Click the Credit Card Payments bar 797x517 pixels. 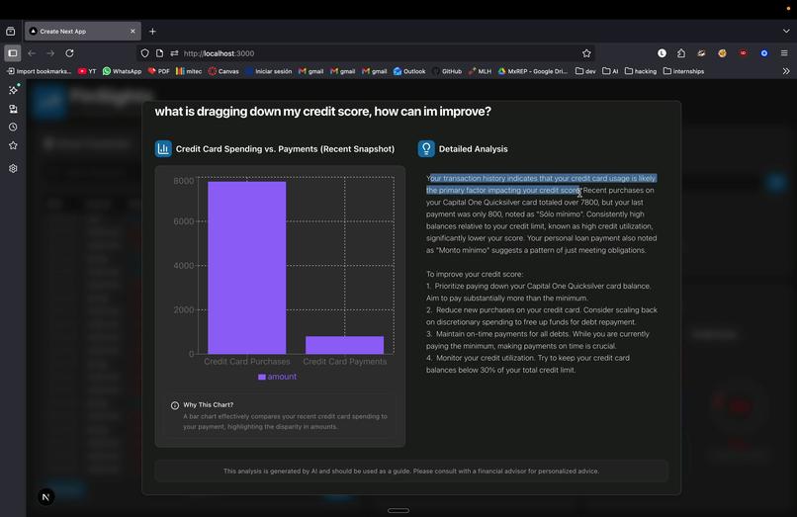pyautogui.click(x=345, y=345)
